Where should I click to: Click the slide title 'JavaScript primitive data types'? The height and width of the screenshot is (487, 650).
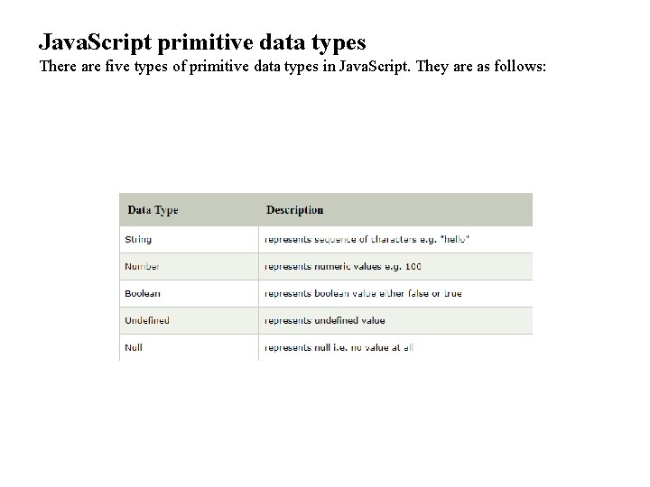[202, 41]
